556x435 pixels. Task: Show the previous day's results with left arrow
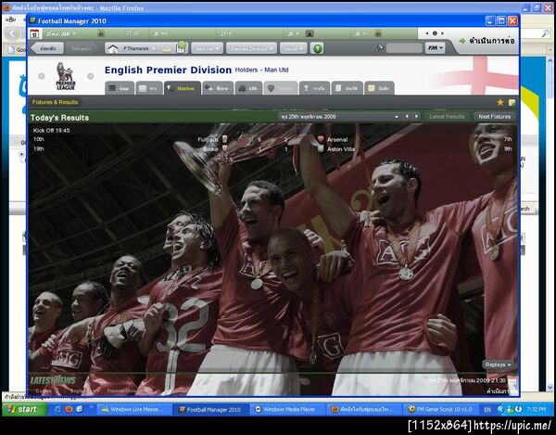(407, 116)
